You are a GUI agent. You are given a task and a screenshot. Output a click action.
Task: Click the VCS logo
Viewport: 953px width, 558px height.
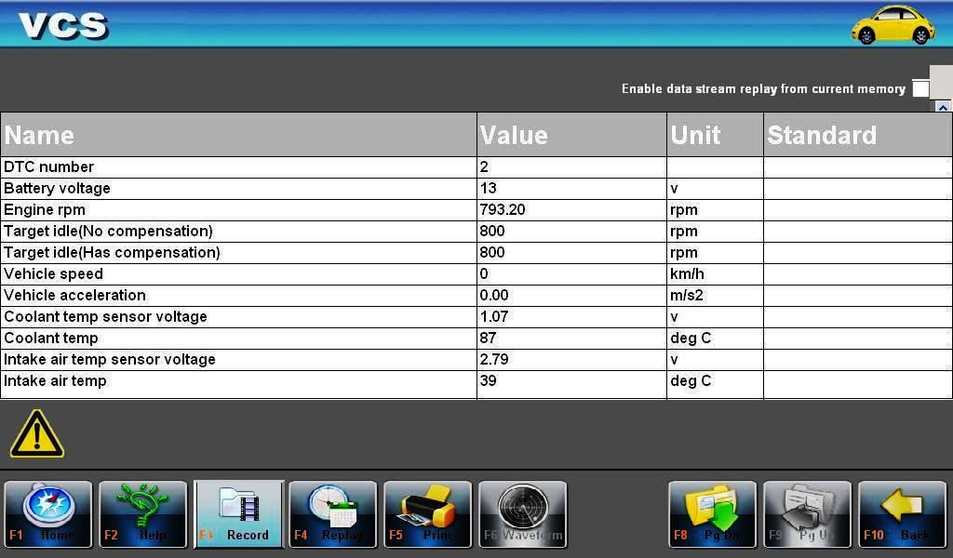pyautogui.click(x=63, y=25)
